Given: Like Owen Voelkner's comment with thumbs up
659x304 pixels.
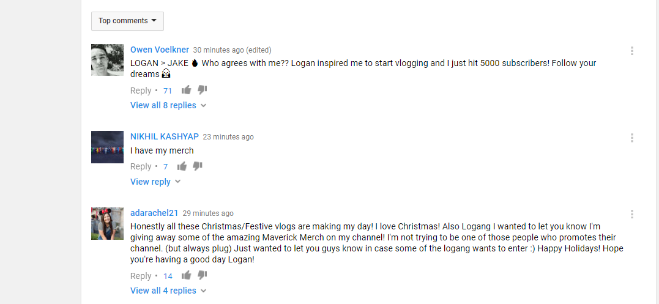Looking at the screenshot, I should tap(186, 90).
